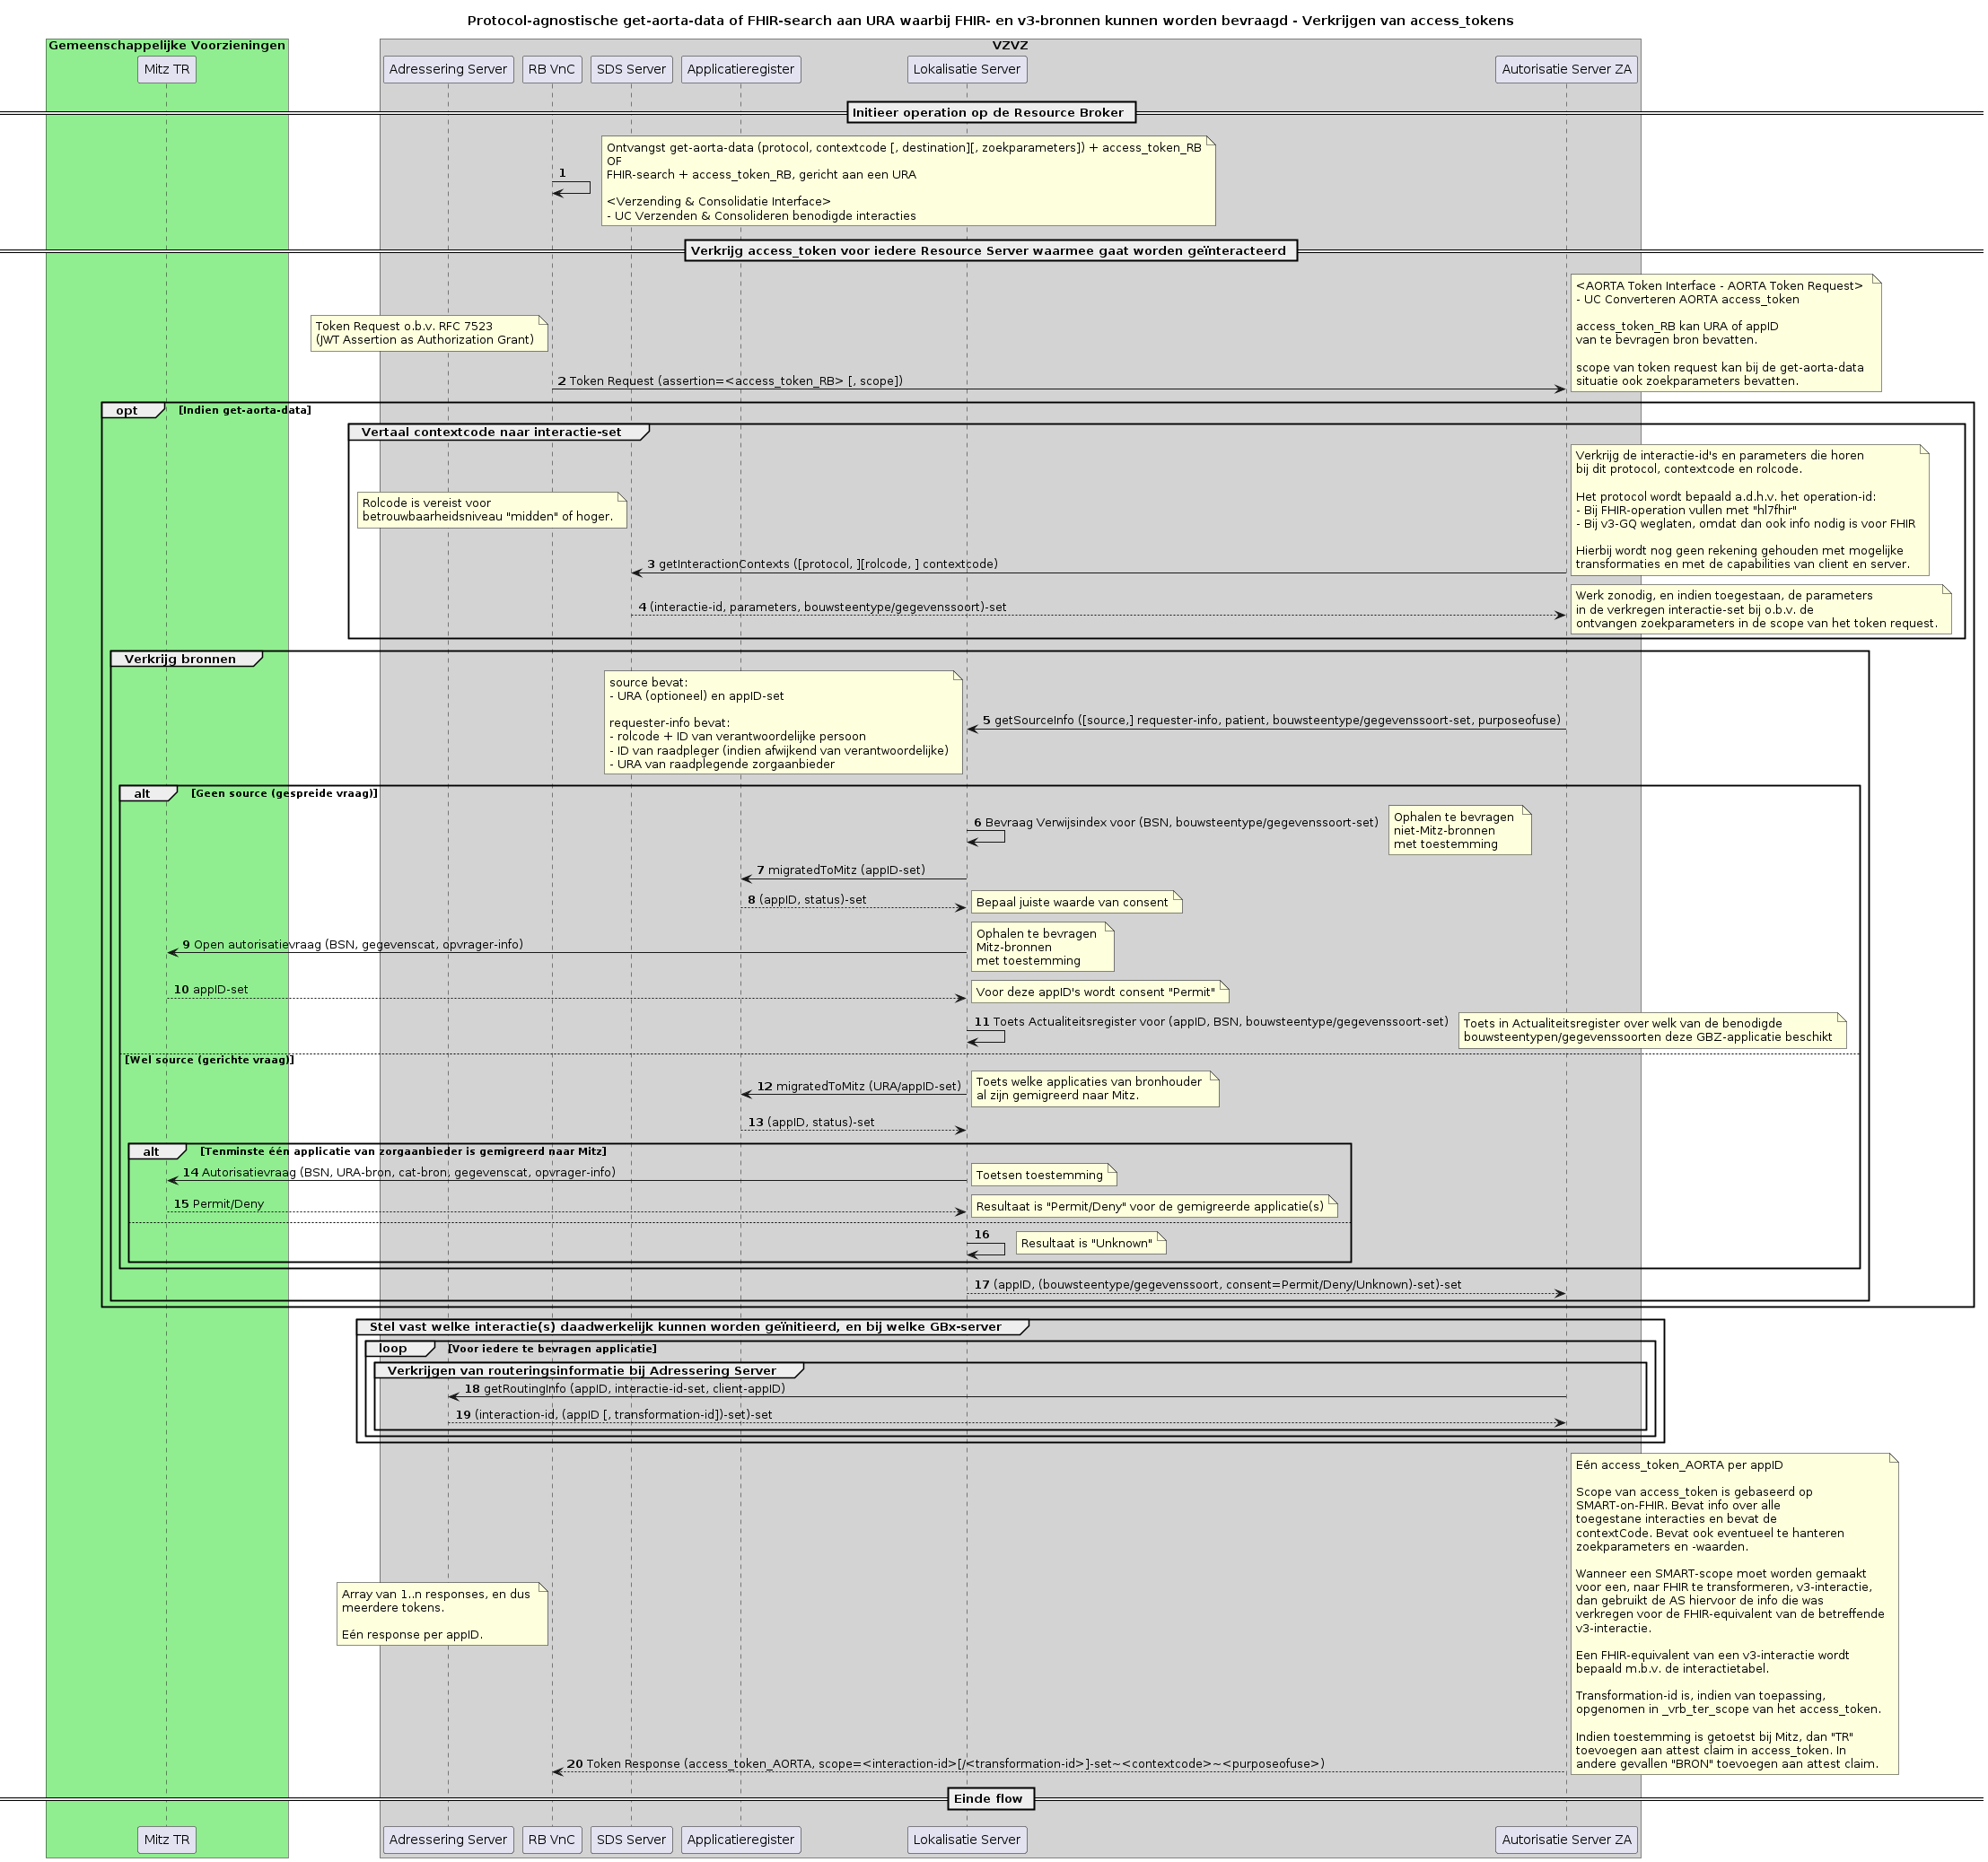Select the SDS Server participant
The width and height of the screenshot is (1988, 1862).
[x=631, y=70]
